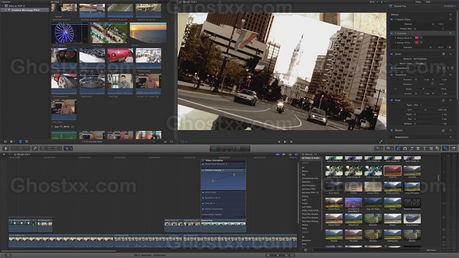459x258 pixels.
Task: Click Remap White To red swatch
Action: click(417, 43)
